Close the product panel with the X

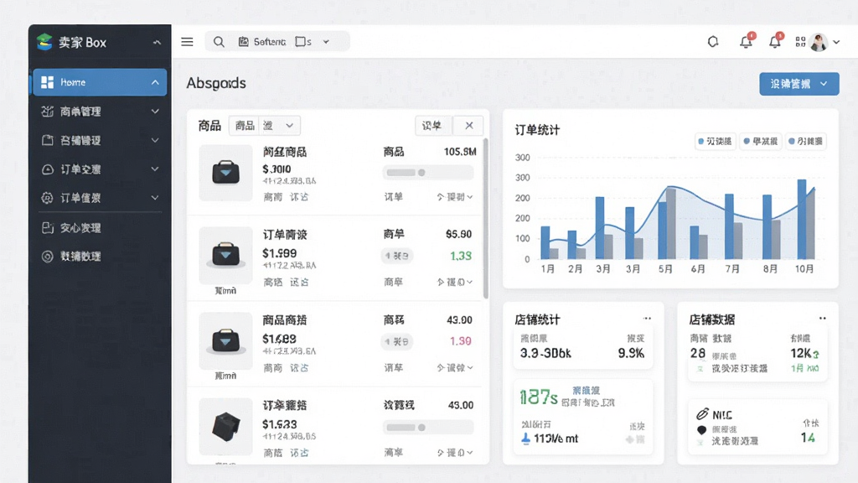coord(469,126)
